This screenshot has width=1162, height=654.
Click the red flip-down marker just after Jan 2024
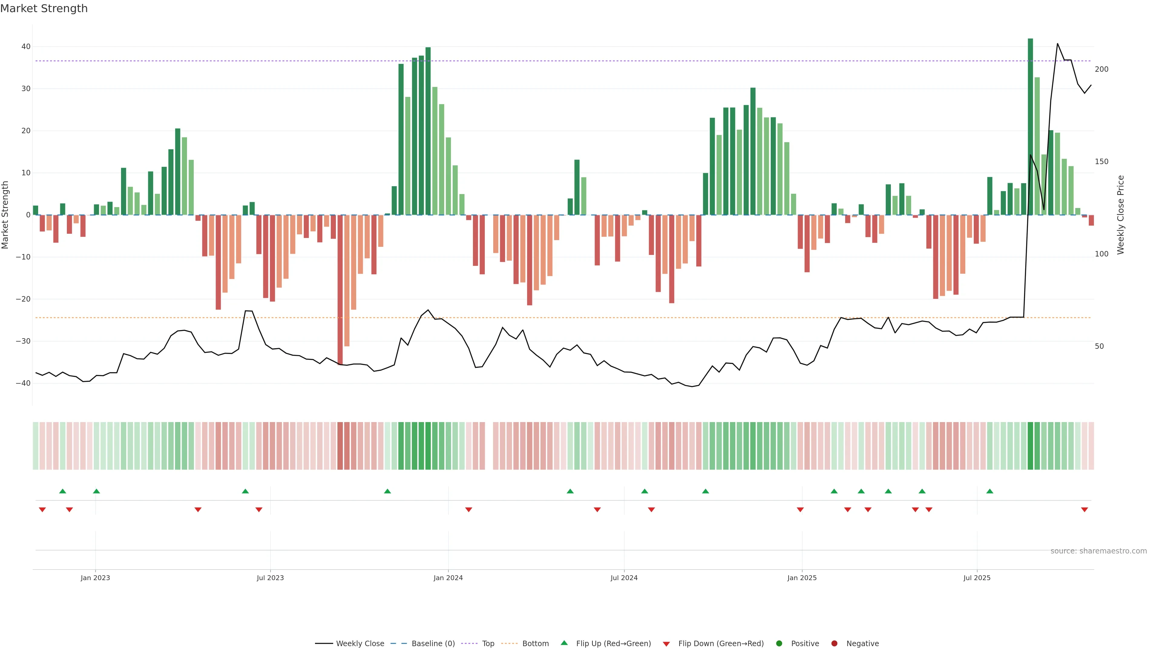tap(469, 510)
